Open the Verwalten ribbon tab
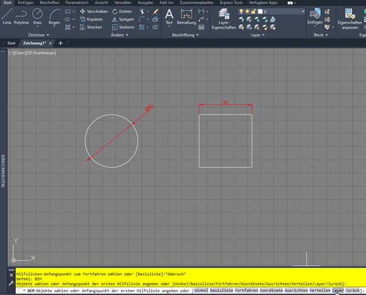 point(123,2)
